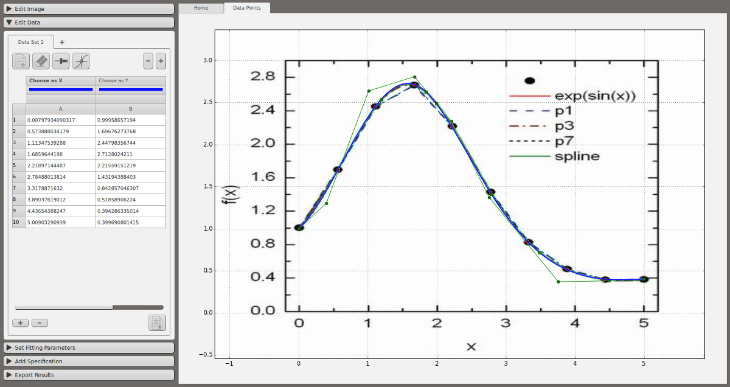Expand the Add Specification panel

click(x=89, y=361)
